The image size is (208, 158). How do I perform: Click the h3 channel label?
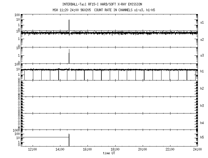point(202,106)
